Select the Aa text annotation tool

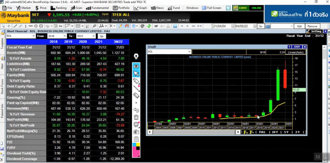(61, 26)
